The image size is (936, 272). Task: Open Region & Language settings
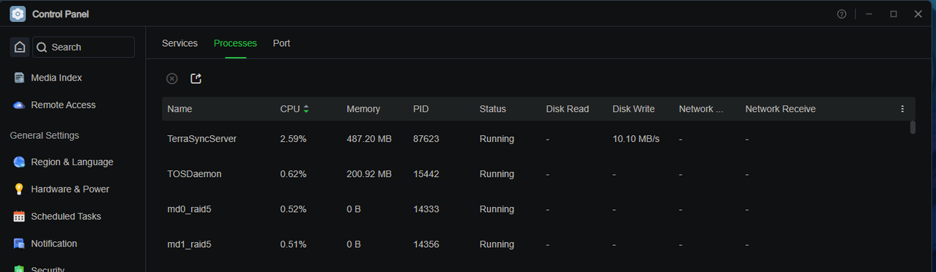72,162
